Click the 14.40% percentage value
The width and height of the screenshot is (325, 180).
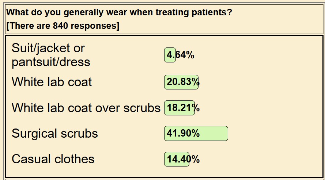(x=183, y=159)
